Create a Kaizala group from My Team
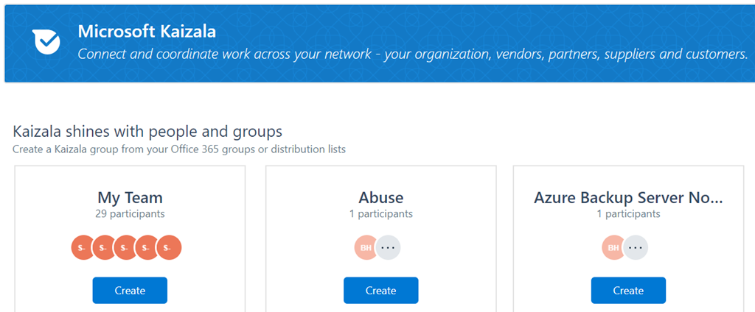 pos(130,291)
